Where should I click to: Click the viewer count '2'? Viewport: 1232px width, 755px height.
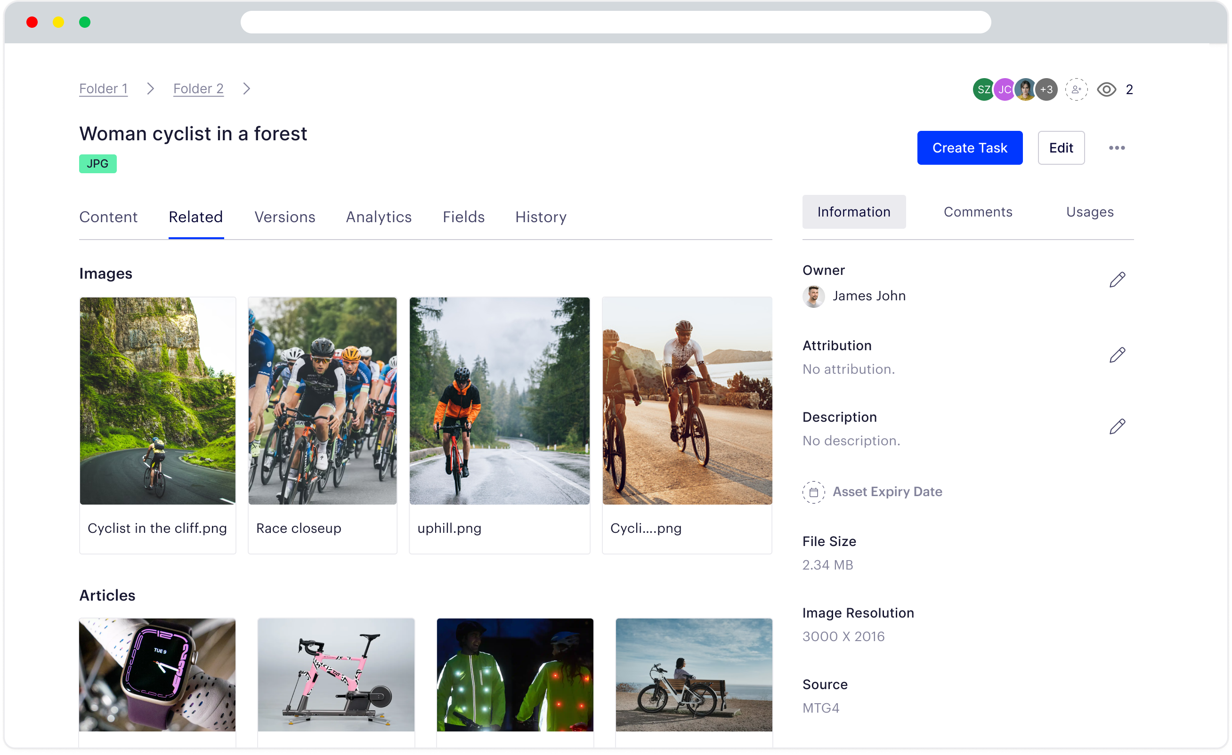click(x=1129, y=90)
